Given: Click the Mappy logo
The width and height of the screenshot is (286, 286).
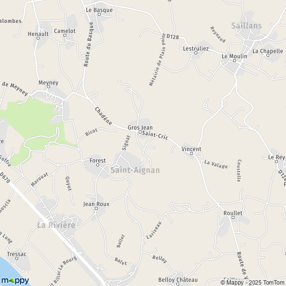Looking at the screenshot, I should pyautogui.click(x=15, y=281).
